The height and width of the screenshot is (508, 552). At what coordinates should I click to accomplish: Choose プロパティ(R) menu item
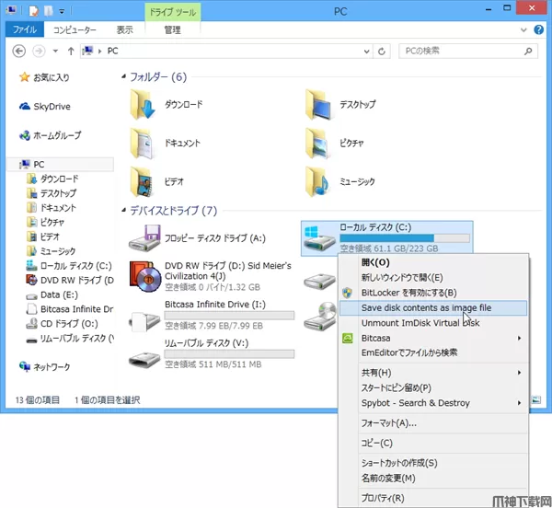pos(433,498)
